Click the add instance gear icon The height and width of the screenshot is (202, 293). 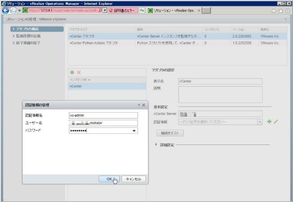coord(72,72)
